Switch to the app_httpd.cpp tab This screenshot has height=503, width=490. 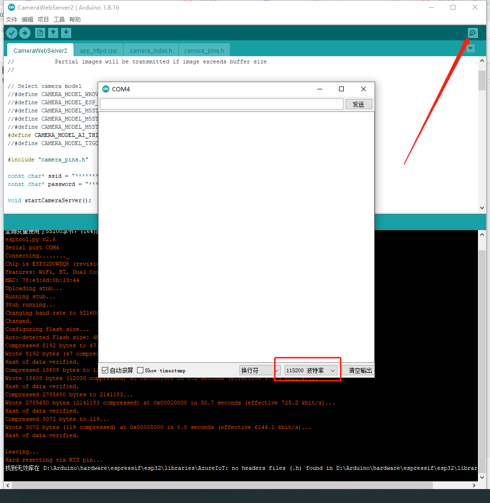pos(98,50)
